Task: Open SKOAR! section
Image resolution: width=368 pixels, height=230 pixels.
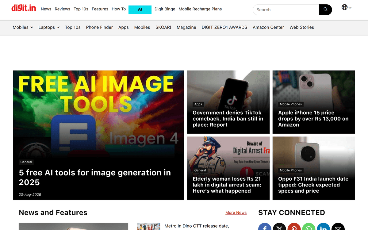Action: click(x=163, y=27)
